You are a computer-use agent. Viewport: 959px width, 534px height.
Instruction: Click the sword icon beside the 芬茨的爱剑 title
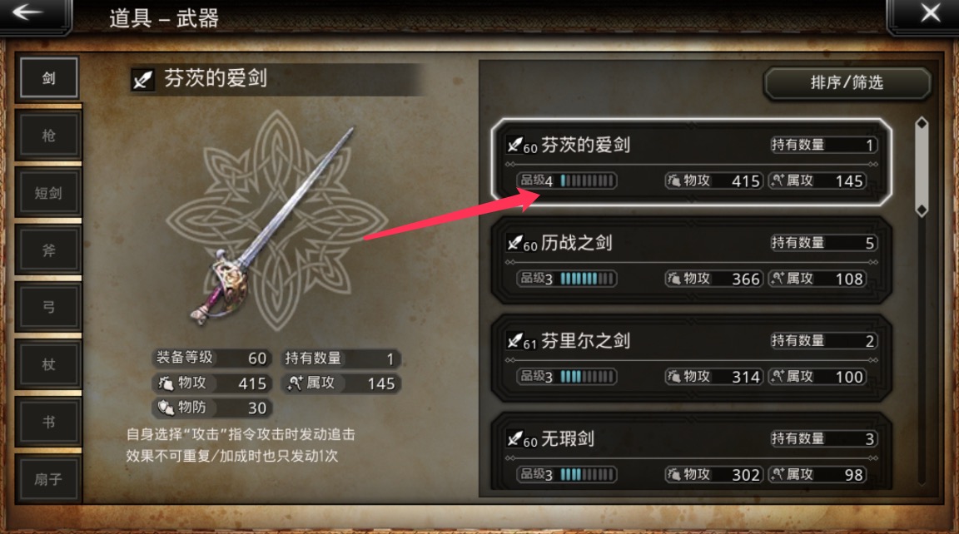(142, 79)
